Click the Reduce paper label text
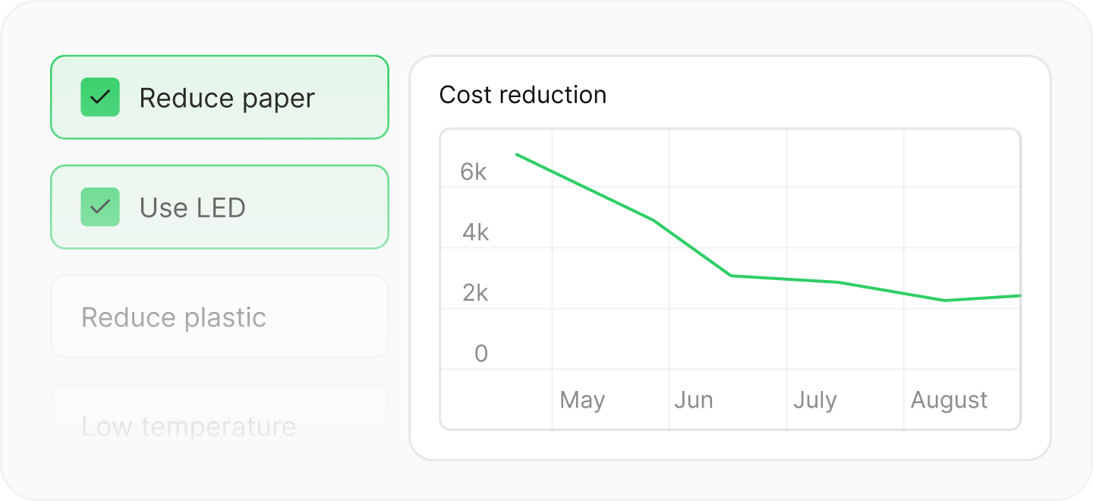The width and height of the screenshot is (1093, 501). pos(227,98)
